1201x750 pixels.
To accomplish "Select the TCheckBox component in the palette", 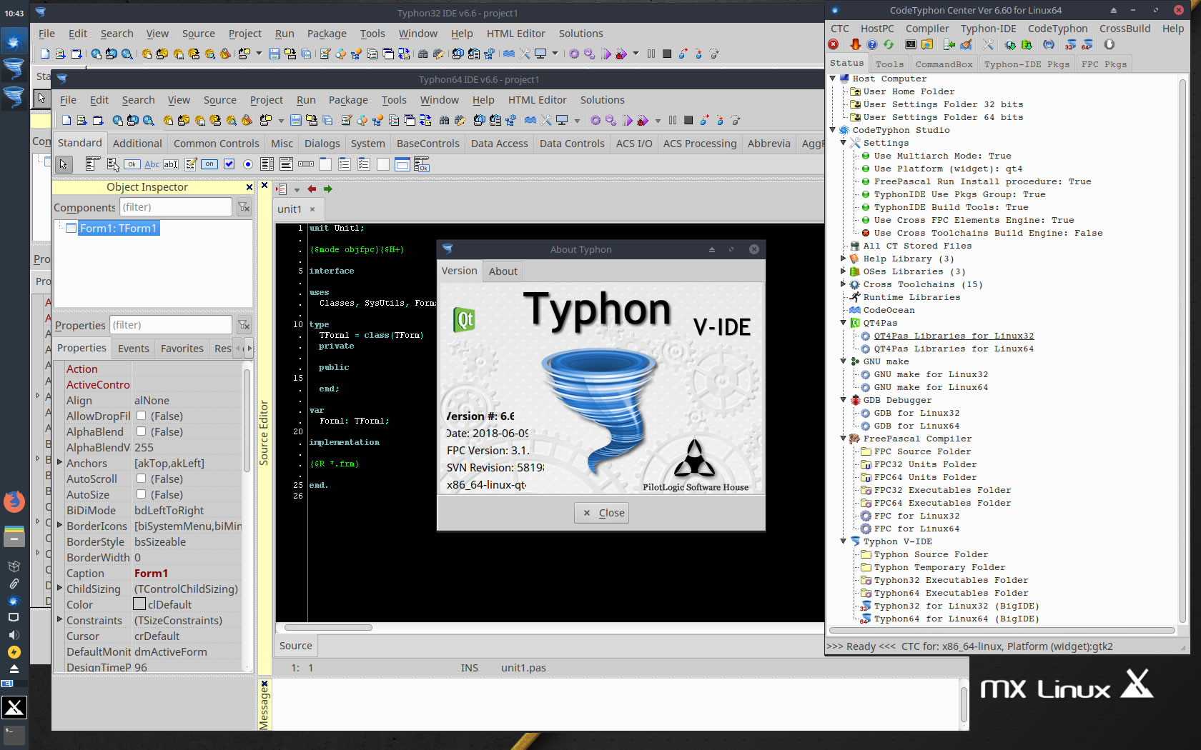I will click(x=229, y=164).
